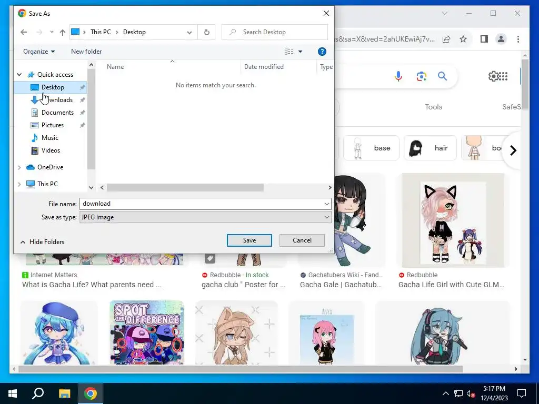539x404 pixels.
Task: Open Spot the Difference thumbnail
Action: click(x=146, y=332)
